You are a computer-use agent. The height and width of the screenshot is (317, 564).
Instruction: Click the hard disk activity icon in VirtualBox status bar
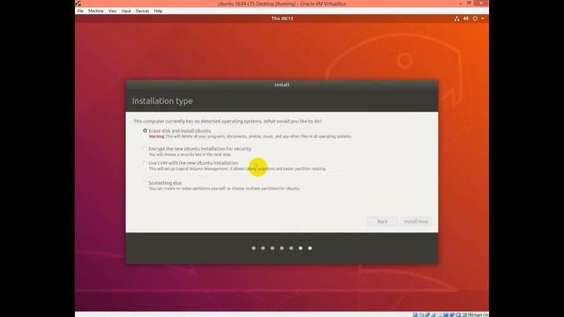coord(415,314)
